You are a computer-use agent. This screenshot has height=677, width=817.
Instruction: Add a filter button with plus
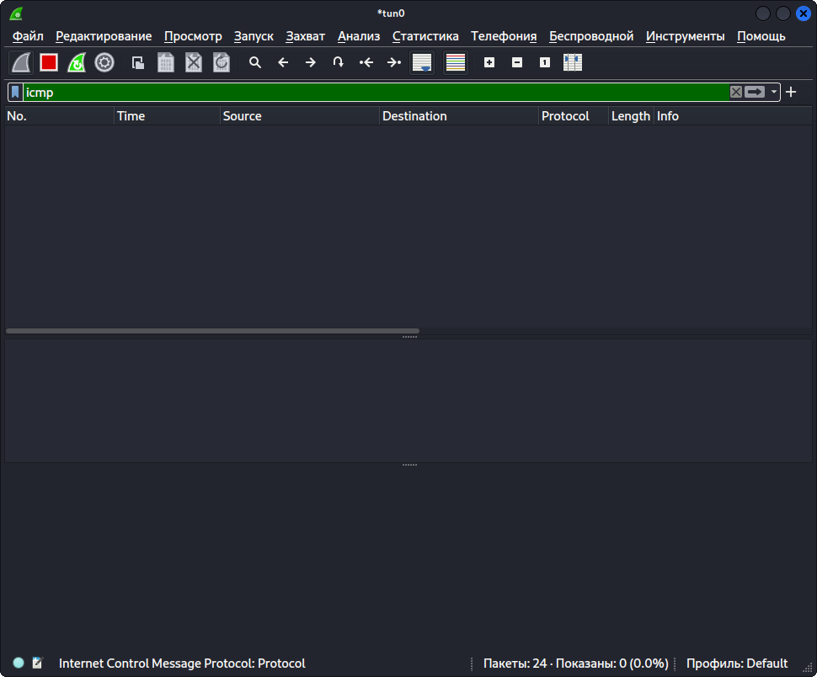tap(791, 92)
